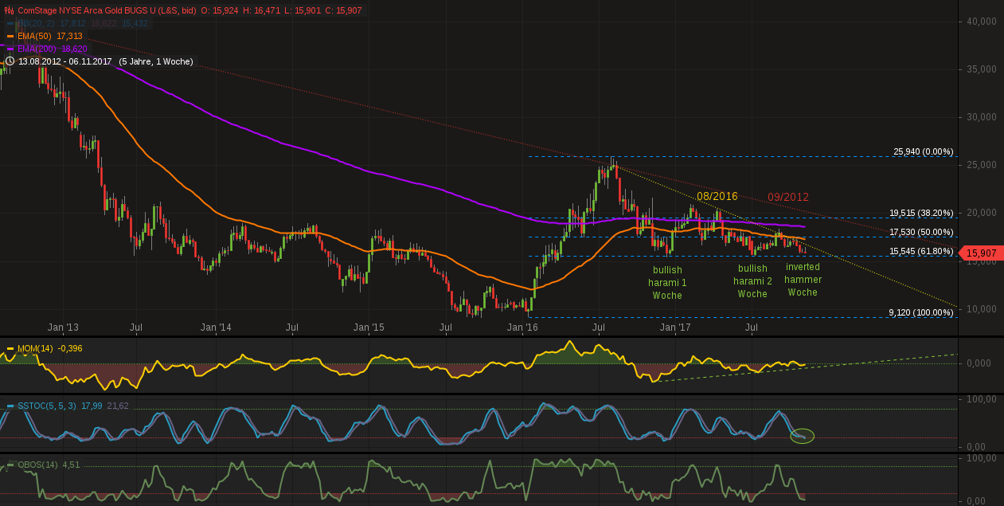Click the red 15,907 price tag
The height and width of the screenshot is (506, 1004).
point(983,251)
